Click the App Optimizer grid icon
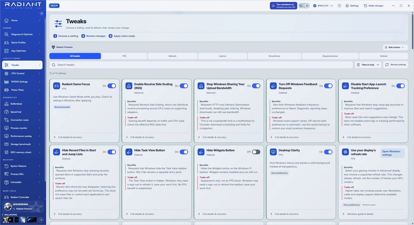Viewport: 414px width, 225px height. click(6, 51)
